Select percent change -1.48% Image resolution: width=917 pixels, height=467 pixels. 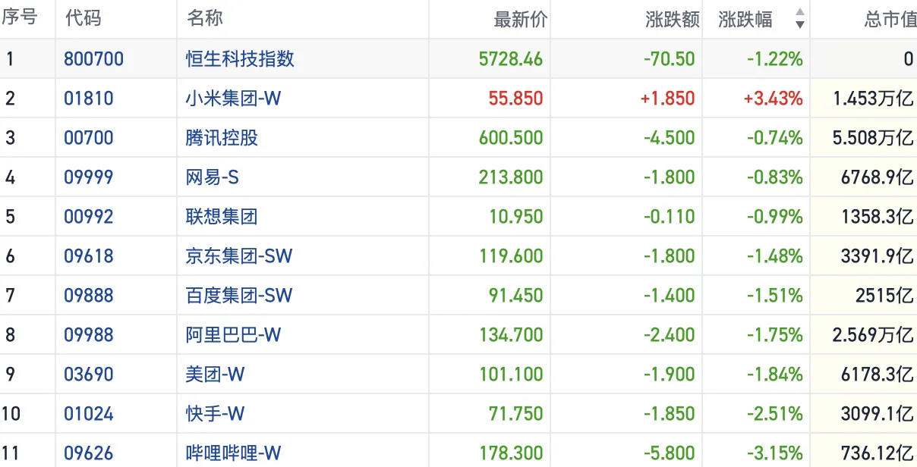click(776, 256)
